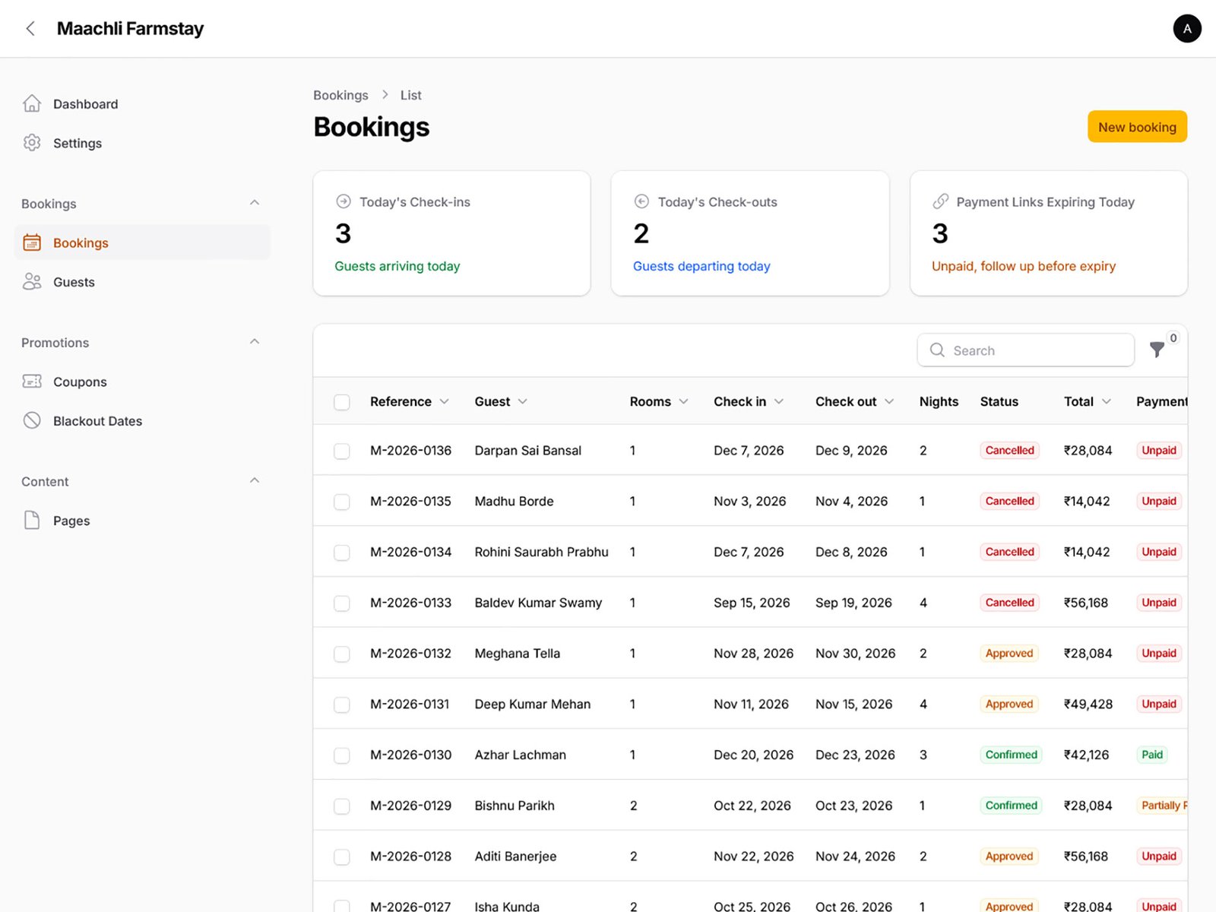Click the Confirmed status badge for Azhar Lachman

[1011, 755]
